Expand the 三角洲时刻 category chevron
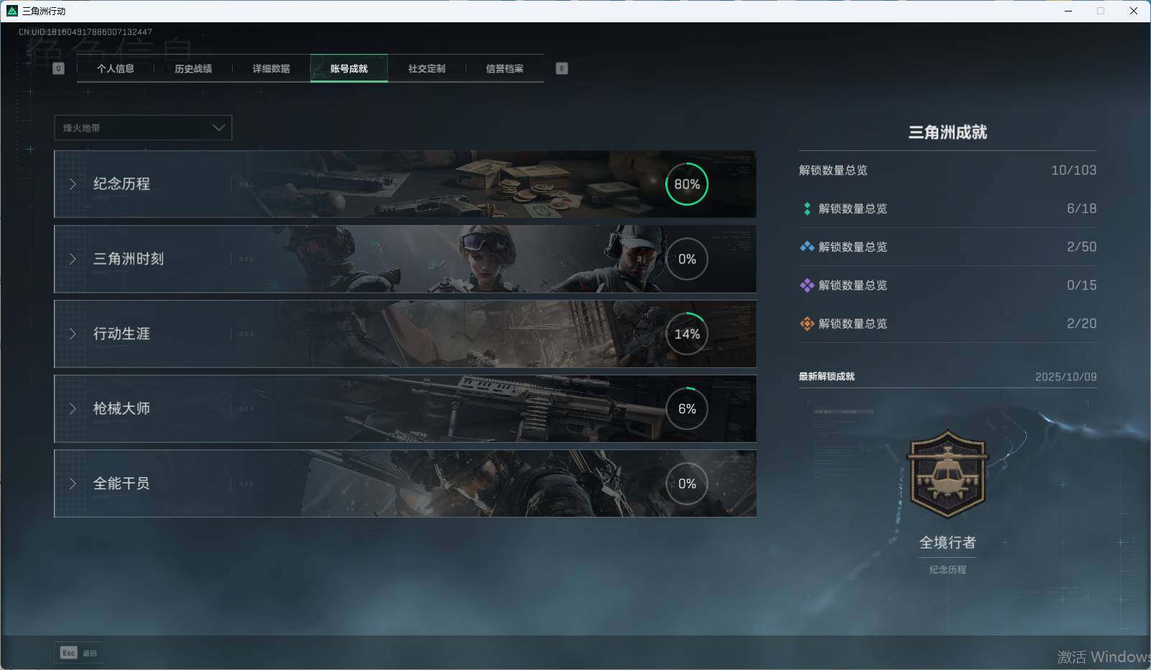The image size is (1151, 670). tap(73, 259)
